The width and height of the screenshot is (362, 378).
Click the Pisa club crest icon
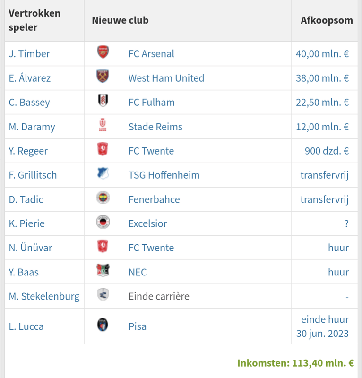click(x=103, y=325)
